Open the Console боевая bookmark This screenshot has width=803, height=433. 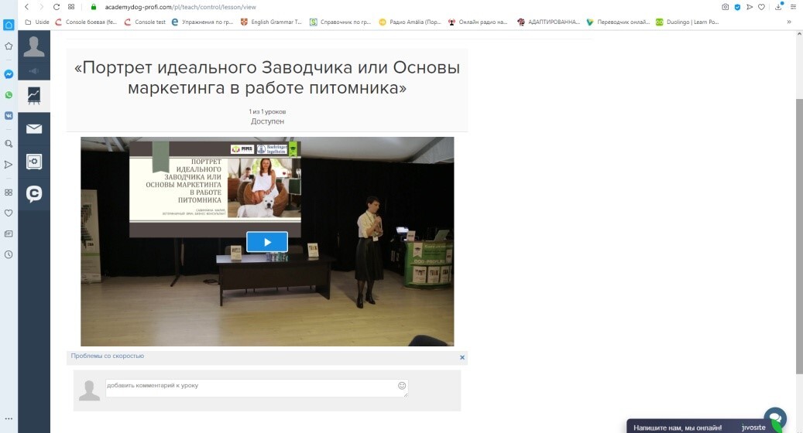click(x=86, y=22)
